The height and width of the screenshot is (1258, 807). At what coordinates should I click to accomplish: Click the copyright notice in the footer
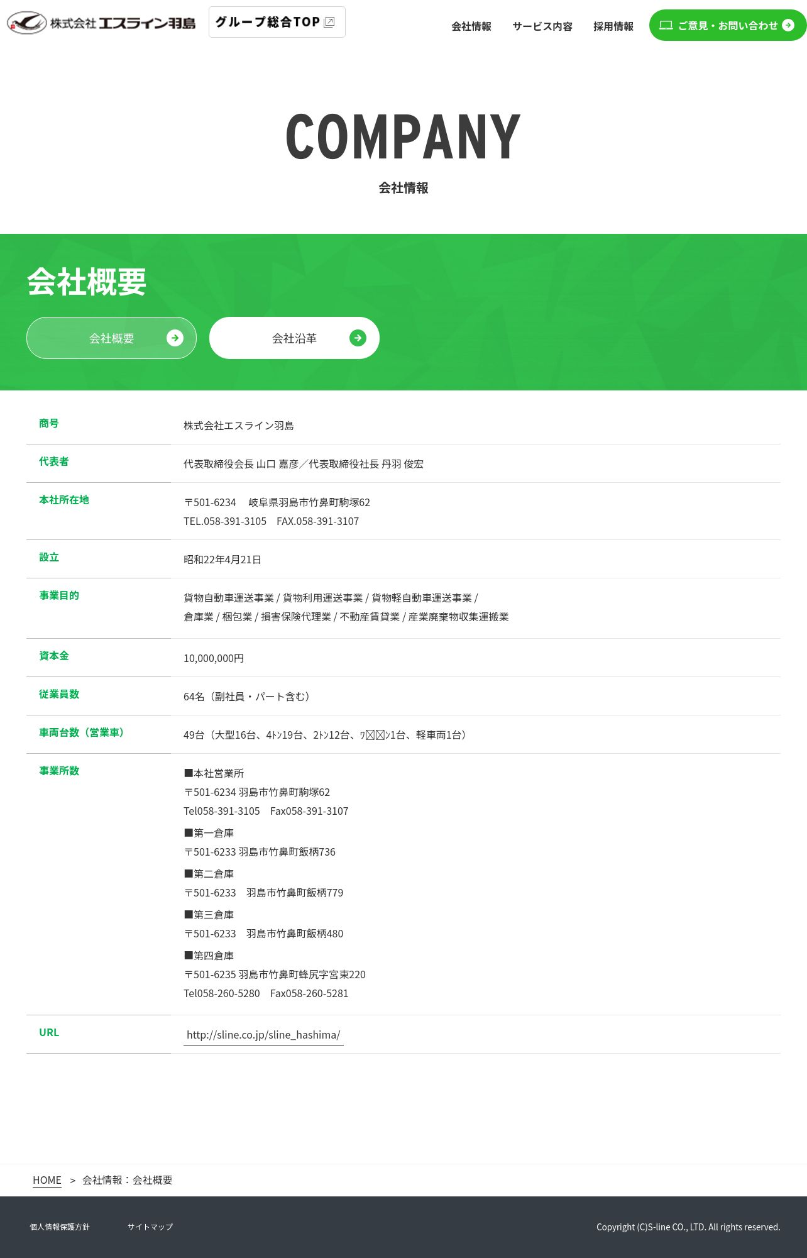pos(688,1227)
